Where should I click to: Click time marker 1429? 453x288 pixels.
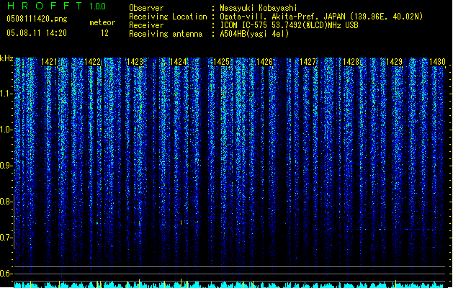click(x=395, y=62)
